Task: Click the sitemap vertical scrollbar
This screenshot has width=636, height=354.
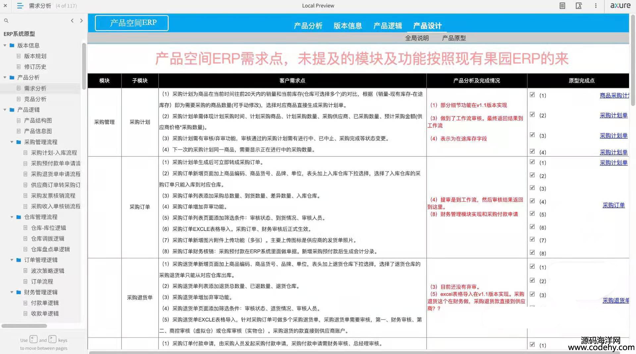Action: click(84, 66)
